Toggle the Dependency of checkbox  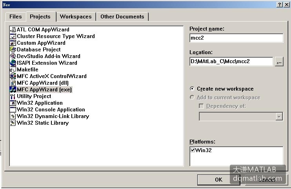pyautogui.click(x=201, y=106)
